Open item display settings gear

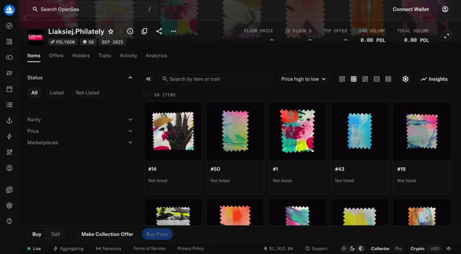(406, 79)
